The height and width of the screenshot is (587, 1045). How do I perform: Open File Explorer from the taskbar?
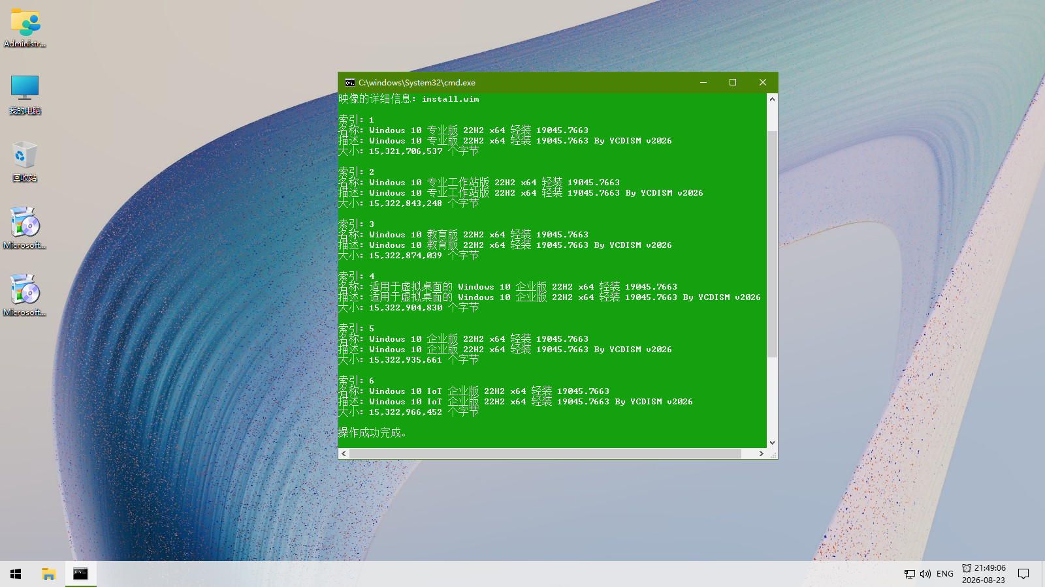coord(48,574)
